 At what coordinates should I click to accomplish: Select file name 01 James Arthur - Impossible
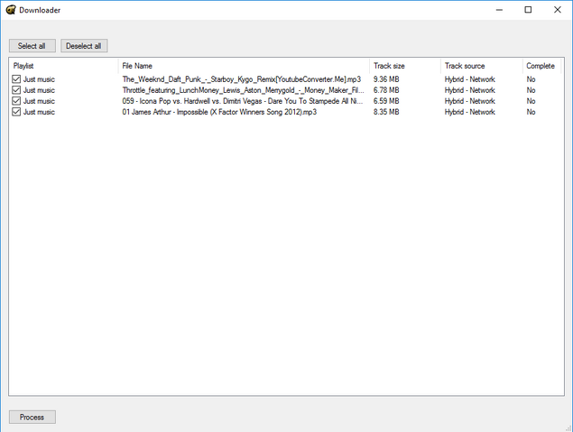(x=219, y=112)
